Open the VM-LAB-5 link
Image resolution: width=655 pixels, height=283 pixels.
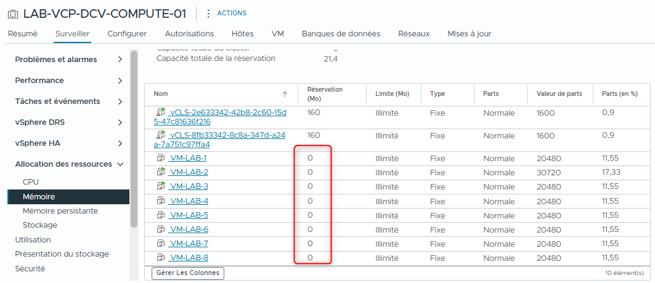tap(188, 215)
